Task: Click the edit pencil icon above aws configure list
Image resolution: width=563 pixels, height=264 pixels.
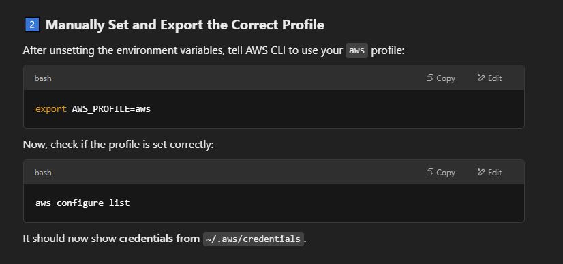Action: coord(481,172)
